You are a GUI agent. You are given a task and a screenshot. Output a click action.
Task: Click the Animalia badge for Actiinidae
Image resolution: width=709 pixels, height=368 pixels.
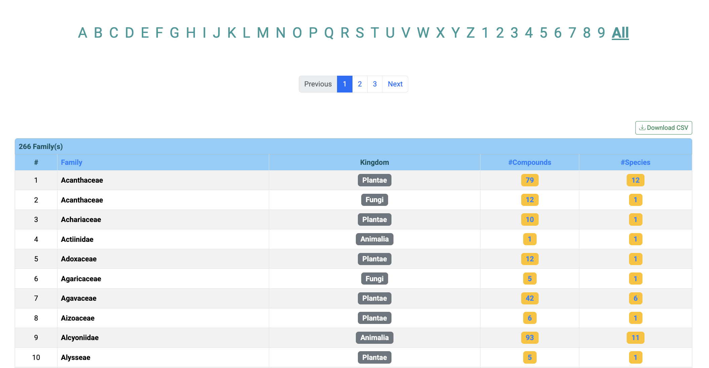tap(374, 239)
